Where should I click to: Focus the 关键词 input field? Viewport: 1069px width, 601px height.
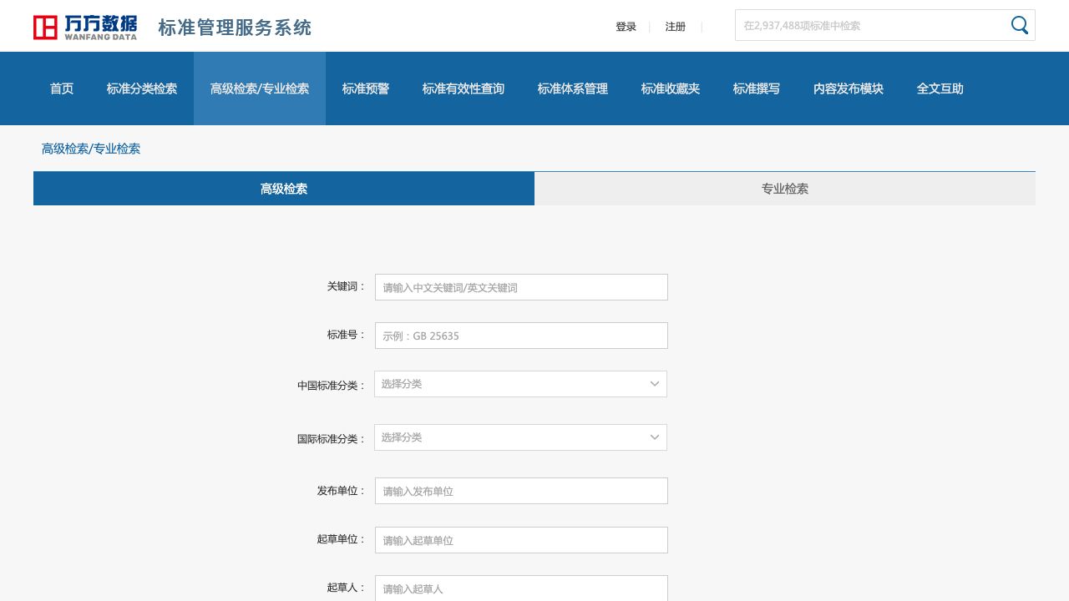tap(521, 287)
